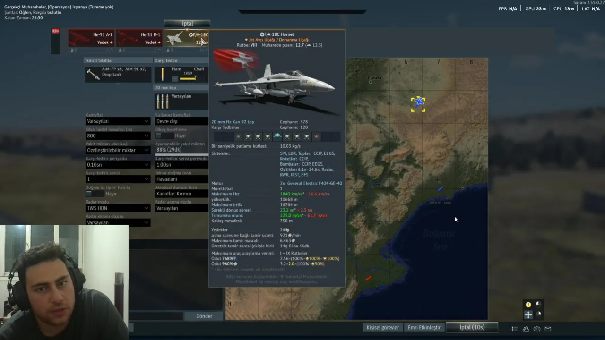Open Silah hedef mesafesi 800 dropdown
Image resolution: width=605 pixels, height=340 pixels.
(118, 136)
